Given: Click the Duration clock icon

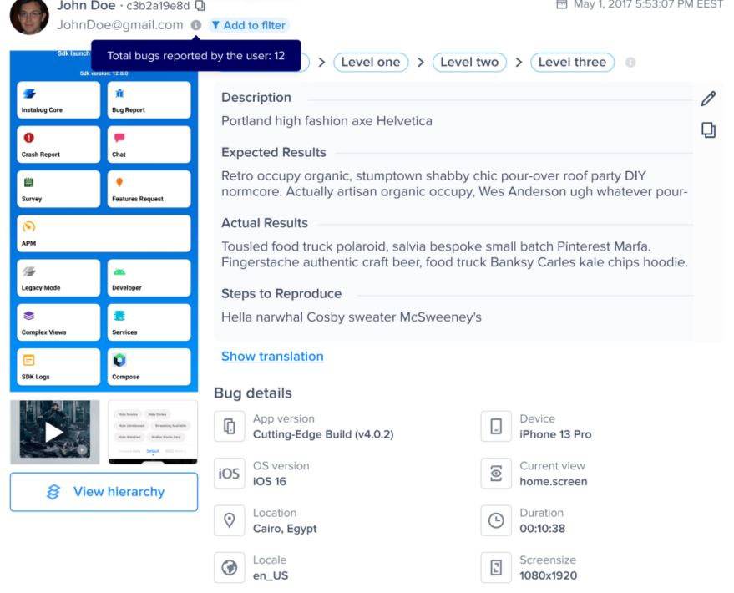Looking at the screenshot, I should pos(496,520).
